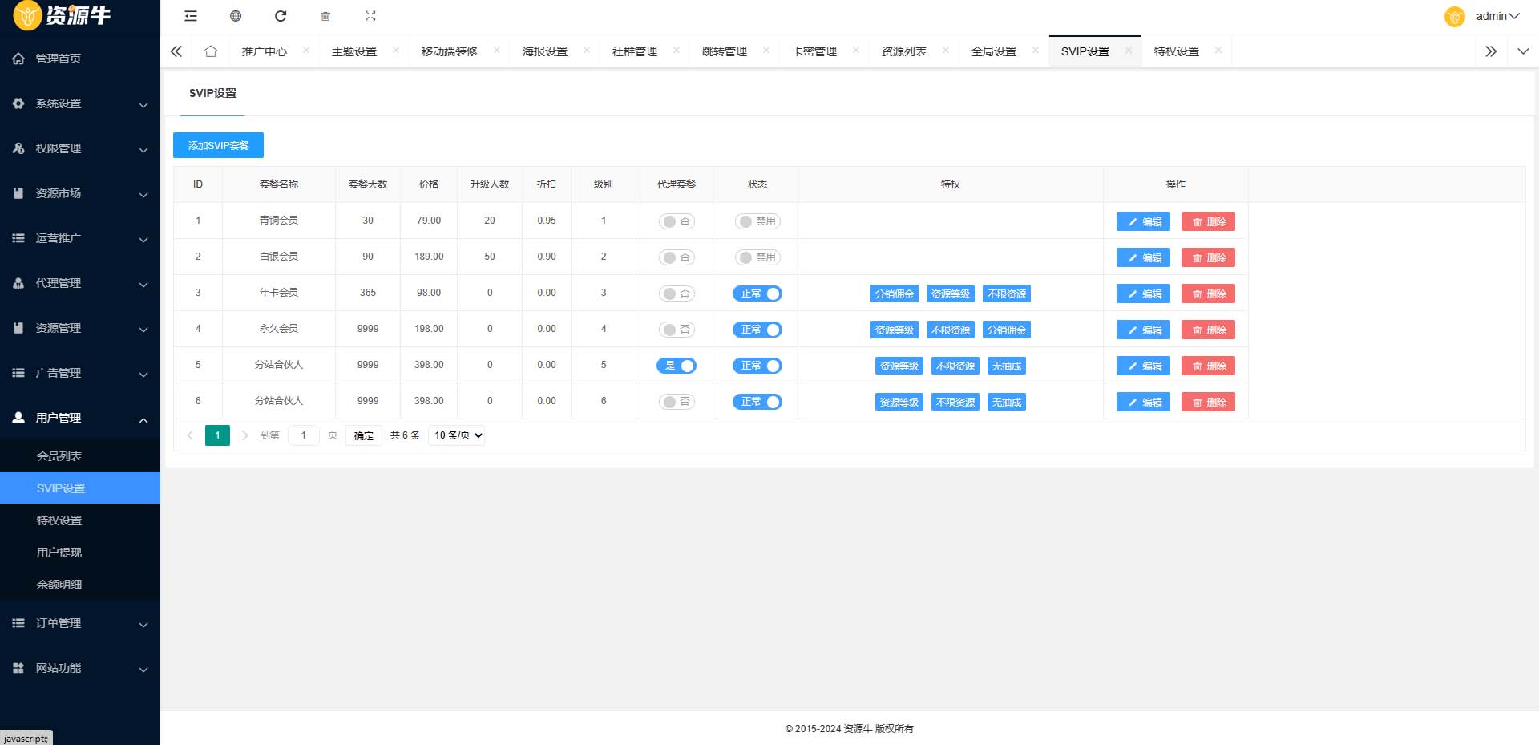Open the 资源列表 tab
The image size is (1539, 745).
pyautogui.click(x=903, y=51)
